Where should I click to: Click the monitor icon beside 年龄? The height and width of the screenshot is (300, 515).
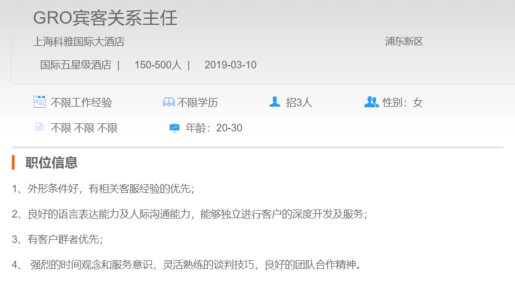[175, 128]
